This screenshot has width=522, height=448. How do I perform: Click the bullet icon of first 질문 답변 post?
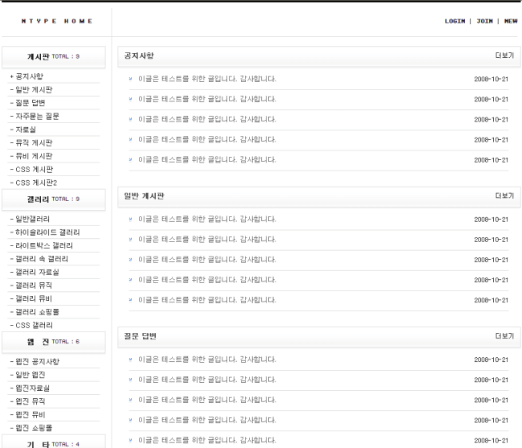coord(130,359)
